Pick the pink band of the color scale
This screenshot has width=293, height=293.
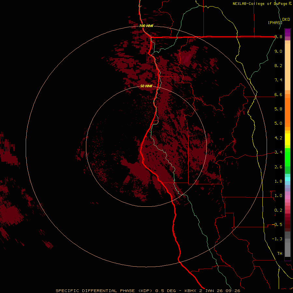point(287,197)
